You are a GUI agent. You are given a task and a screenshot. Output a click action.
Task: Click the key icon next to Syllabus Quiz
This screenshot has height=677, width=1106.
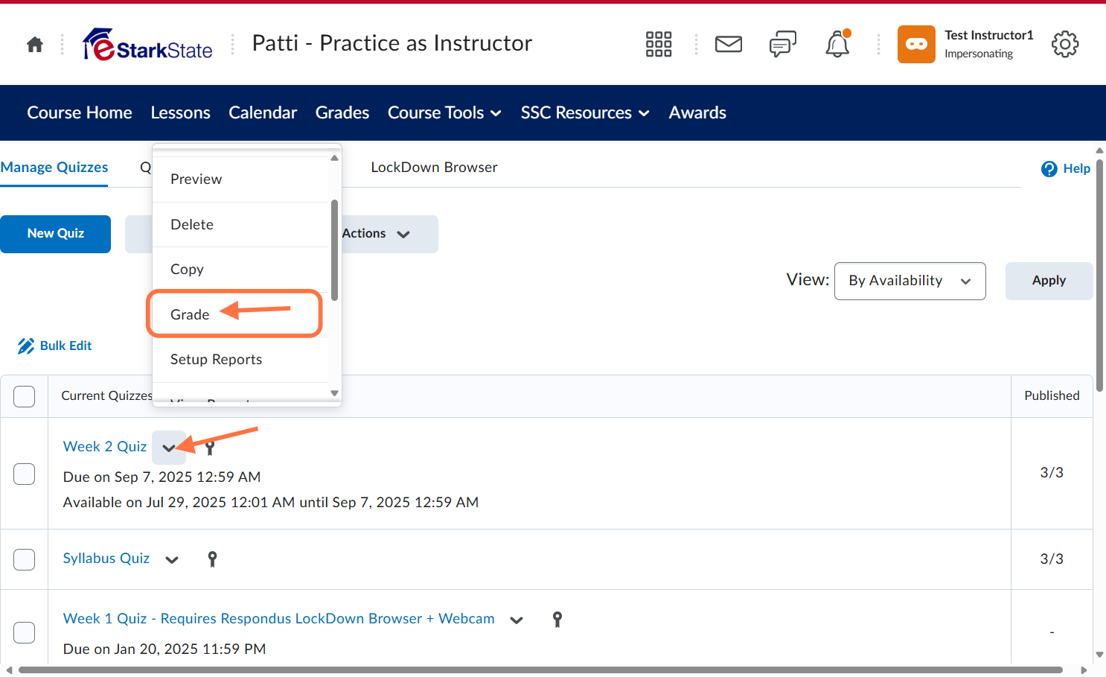(212, 559)
